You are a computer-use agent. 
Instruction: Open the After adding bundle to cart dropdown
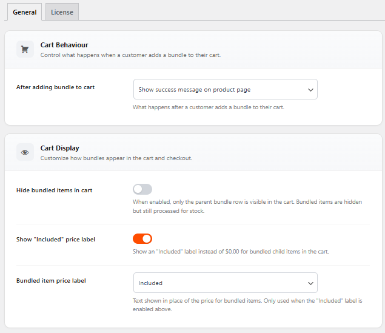(x=225, y=89)
